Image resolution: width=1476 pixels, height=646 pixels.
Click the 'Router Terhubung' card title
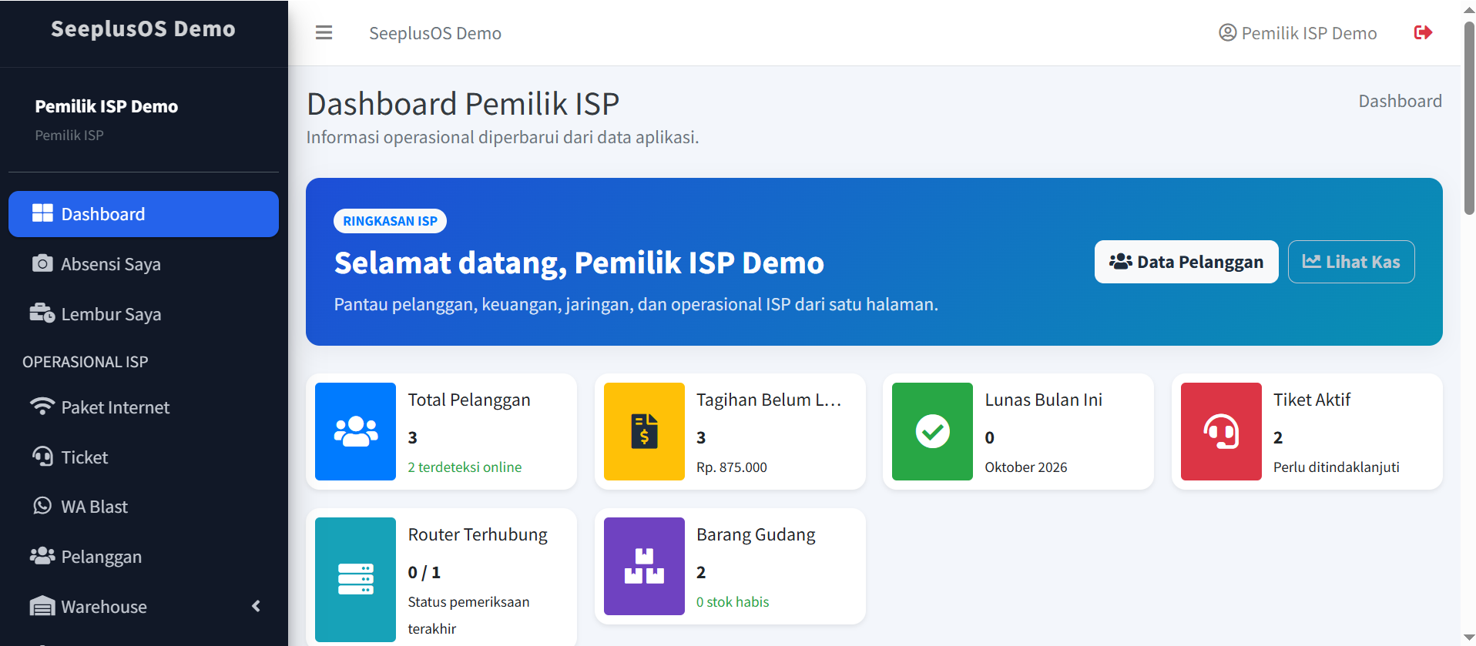478,534
